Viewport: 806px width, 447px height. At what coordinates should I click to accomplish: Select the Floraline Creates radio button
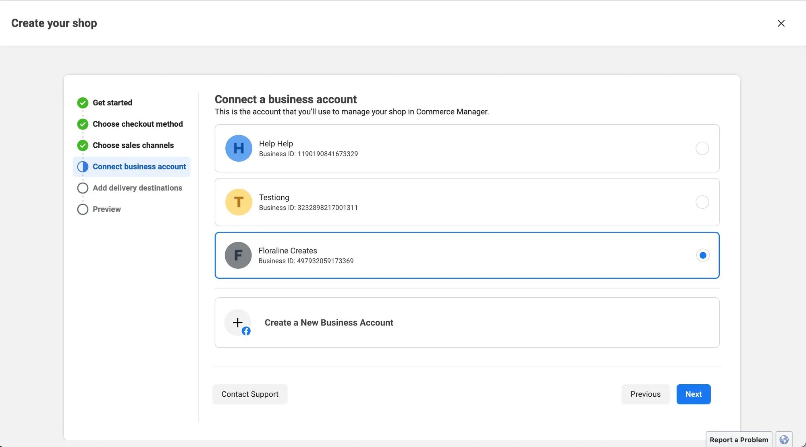[702, 255]
